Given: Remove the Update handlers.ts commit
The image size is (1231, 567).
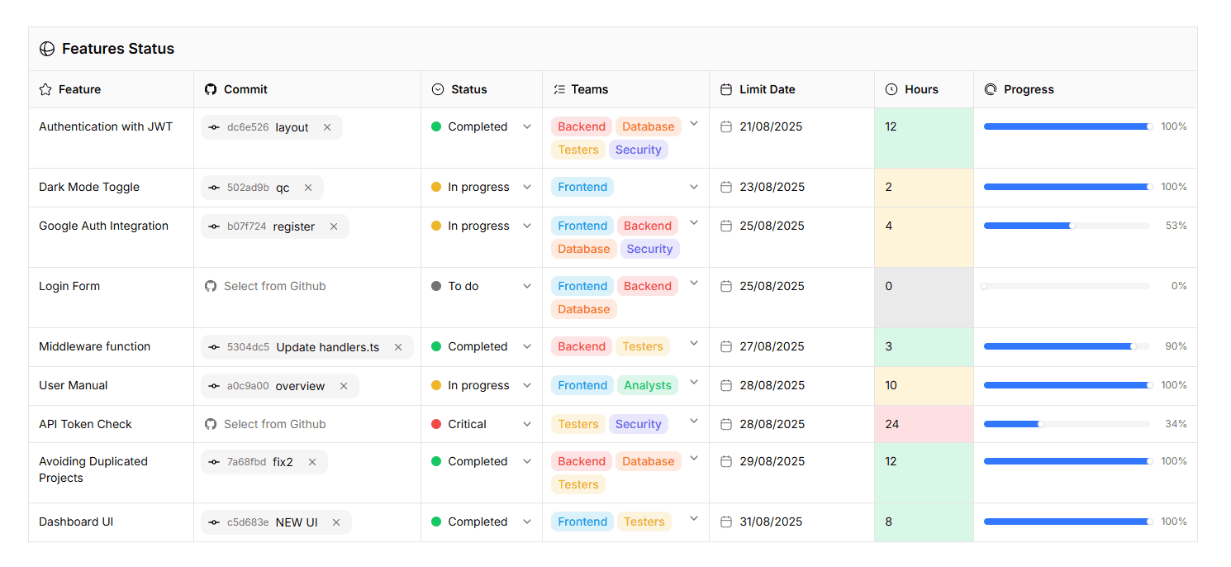Looking at the screenshot, I should pyautogui.click(x=398, y=347).
